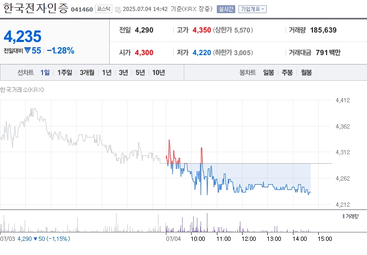The width and height of the screenshot is (367, 255).
Task: Select the 1일 line chart tab
Action: [45, 72]
